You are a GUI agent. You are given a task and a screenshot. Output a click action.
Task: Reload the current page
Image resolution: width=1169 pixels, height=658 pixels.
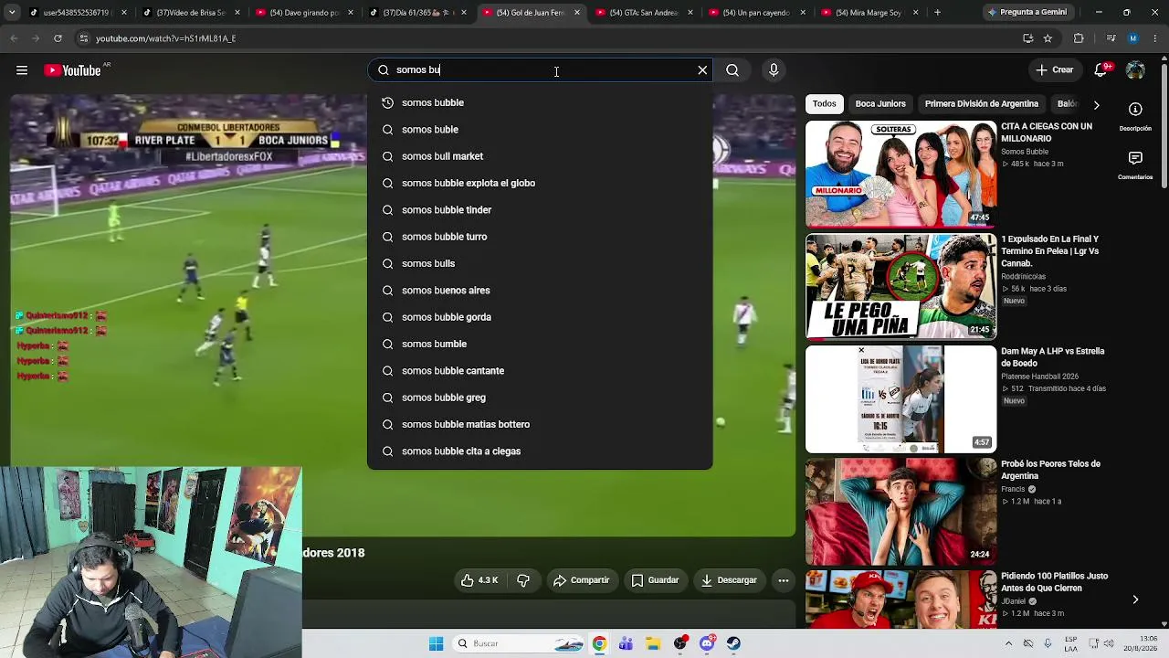[58, 38]
